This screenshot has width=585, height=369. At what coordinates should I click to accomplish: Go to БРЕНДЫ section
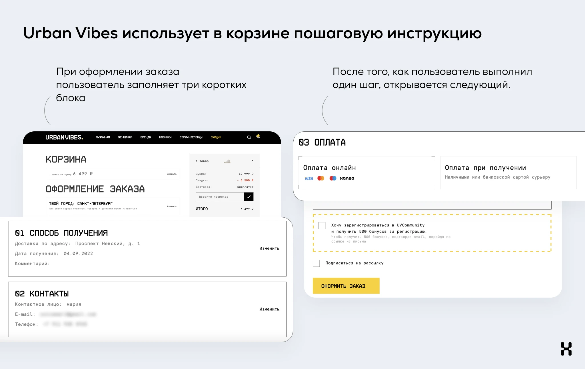146,137
